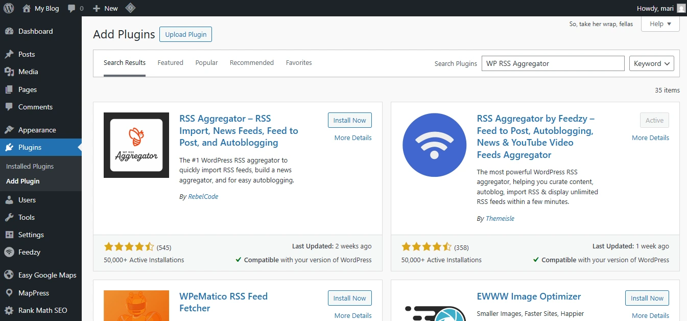This screenshot has height=321, width=687.
Task: Visit My Blog site home link
Action: pos(41,8)
